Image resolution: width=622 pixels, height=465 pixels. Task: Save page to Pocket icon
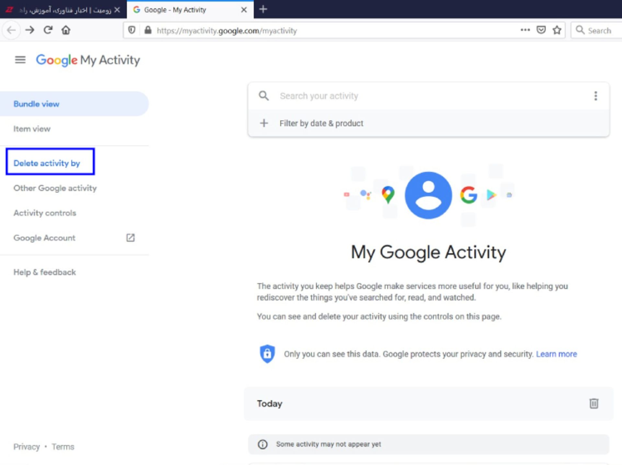pos(541,30)
